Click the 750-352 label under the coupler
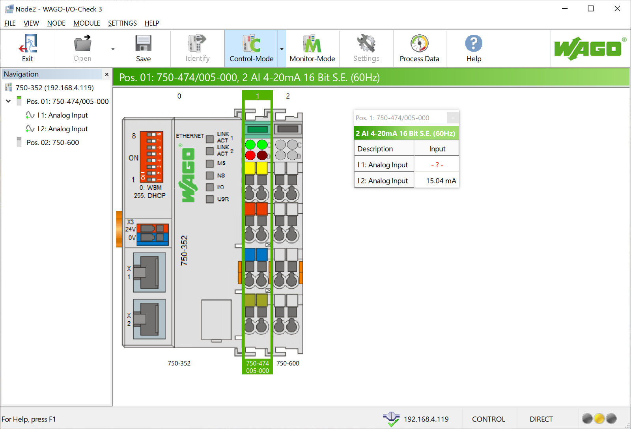 tap(179, 363)
